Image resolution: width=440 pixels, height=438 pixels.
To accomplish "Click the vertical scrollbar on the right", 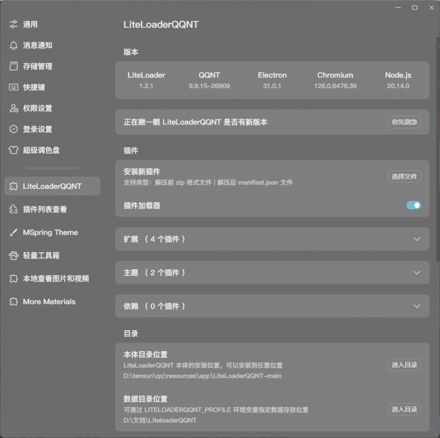I will point(438,149).
